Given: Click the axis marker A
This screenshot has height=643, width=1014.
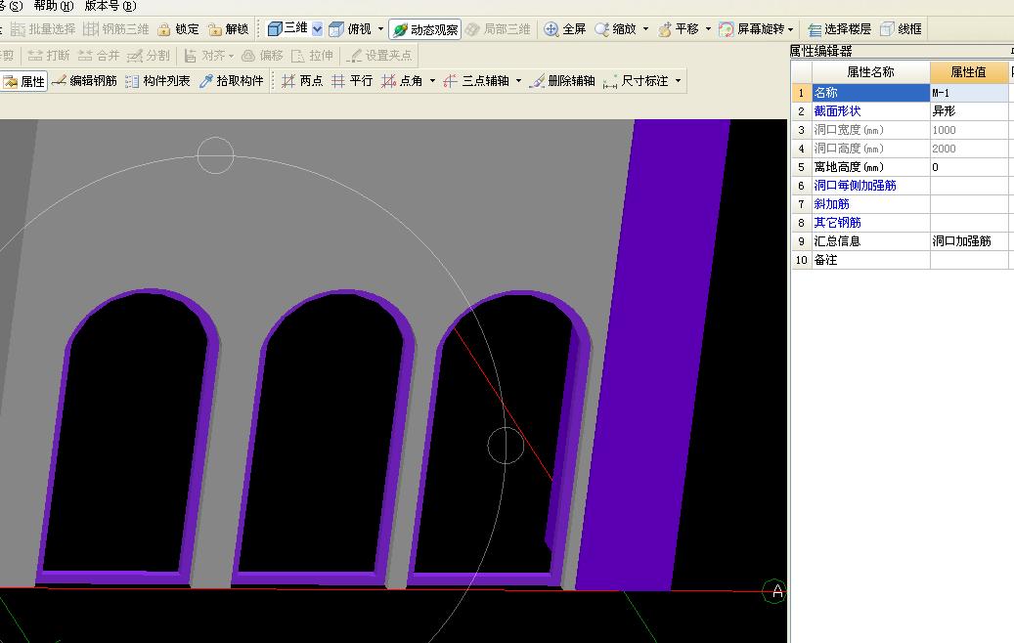Looking at the screenshot, I should pyautogui.click(x=774, y=590).
